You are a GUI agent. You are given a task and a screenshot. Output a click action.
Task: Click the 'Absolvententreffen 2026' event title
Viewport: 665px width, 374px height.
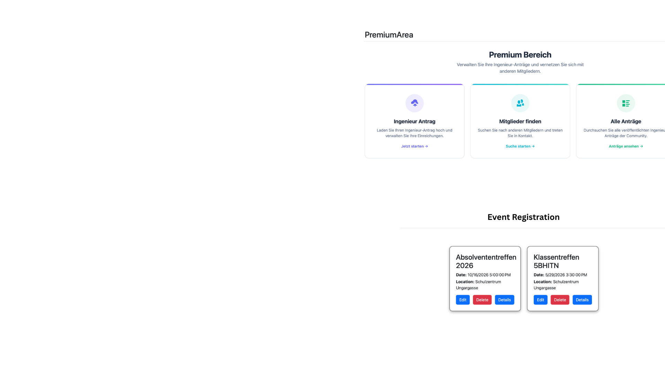[x=486, y=261]
